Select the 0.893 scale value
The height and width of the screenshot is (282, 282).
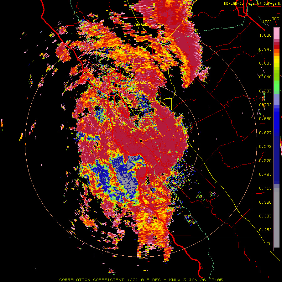(x=265, y=63)
